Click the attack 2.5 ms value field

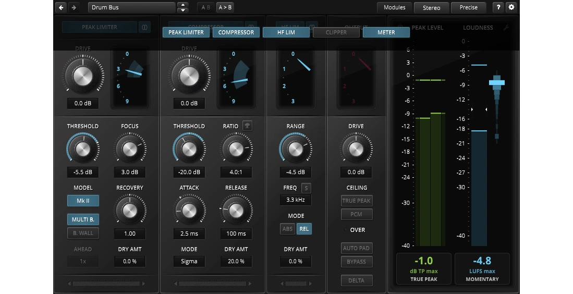tap(189, 234)
